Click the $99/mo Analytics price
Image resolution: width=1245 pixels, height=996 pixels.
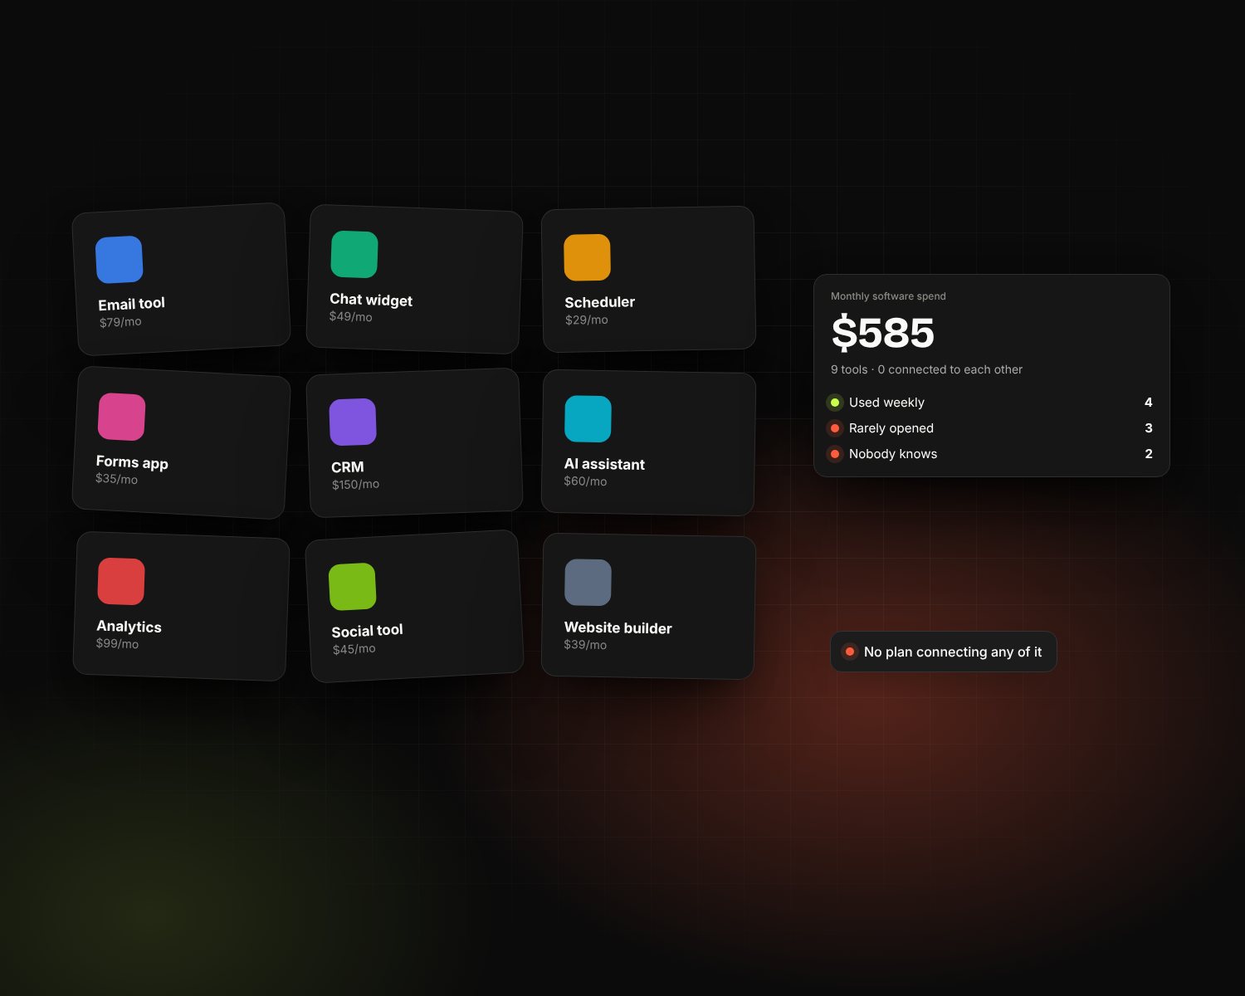[x=117, y=643]
